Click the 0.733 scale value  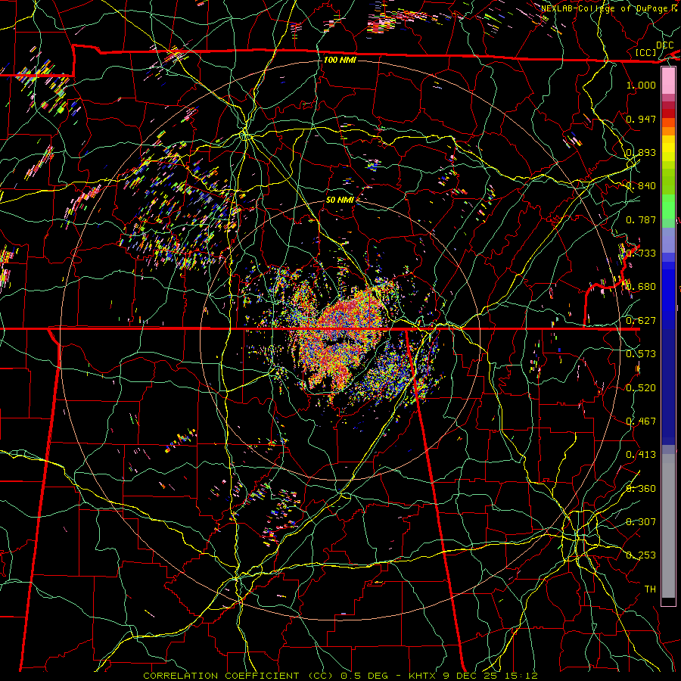point(641,253)
